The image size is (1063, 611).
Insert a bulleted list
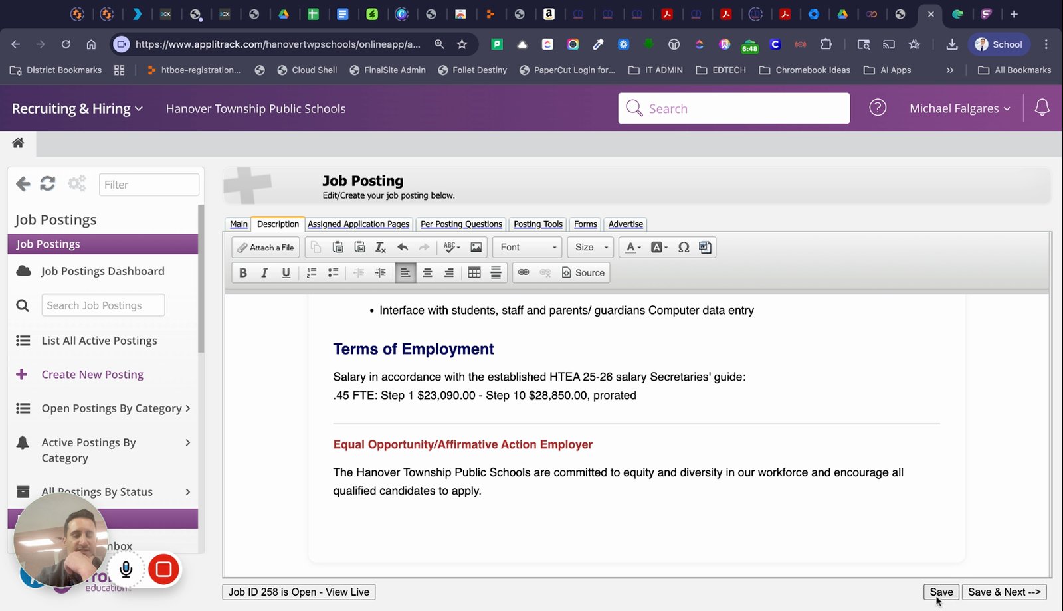[x=334, y=273]
